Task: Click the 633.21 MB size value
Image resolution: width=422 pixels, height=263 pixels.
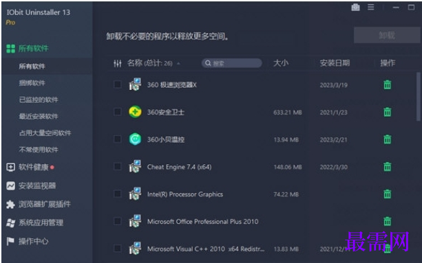Action: click(288, 112)
